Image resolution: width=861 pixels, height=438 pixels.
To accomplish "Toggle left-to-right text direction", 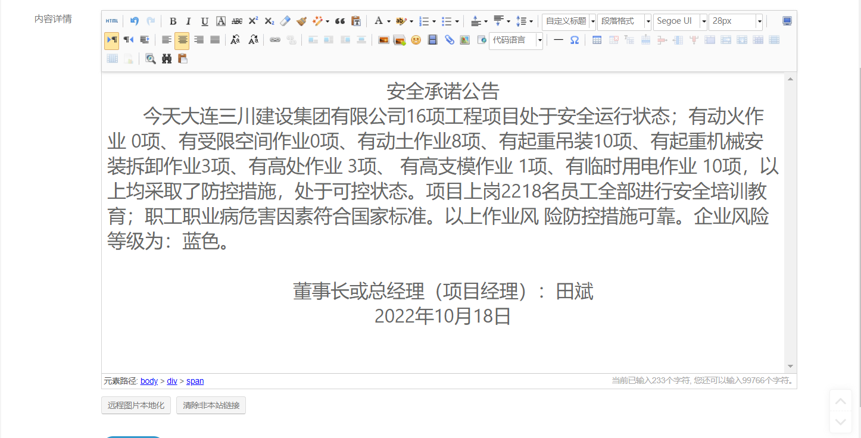I will [x=111, y=40].
